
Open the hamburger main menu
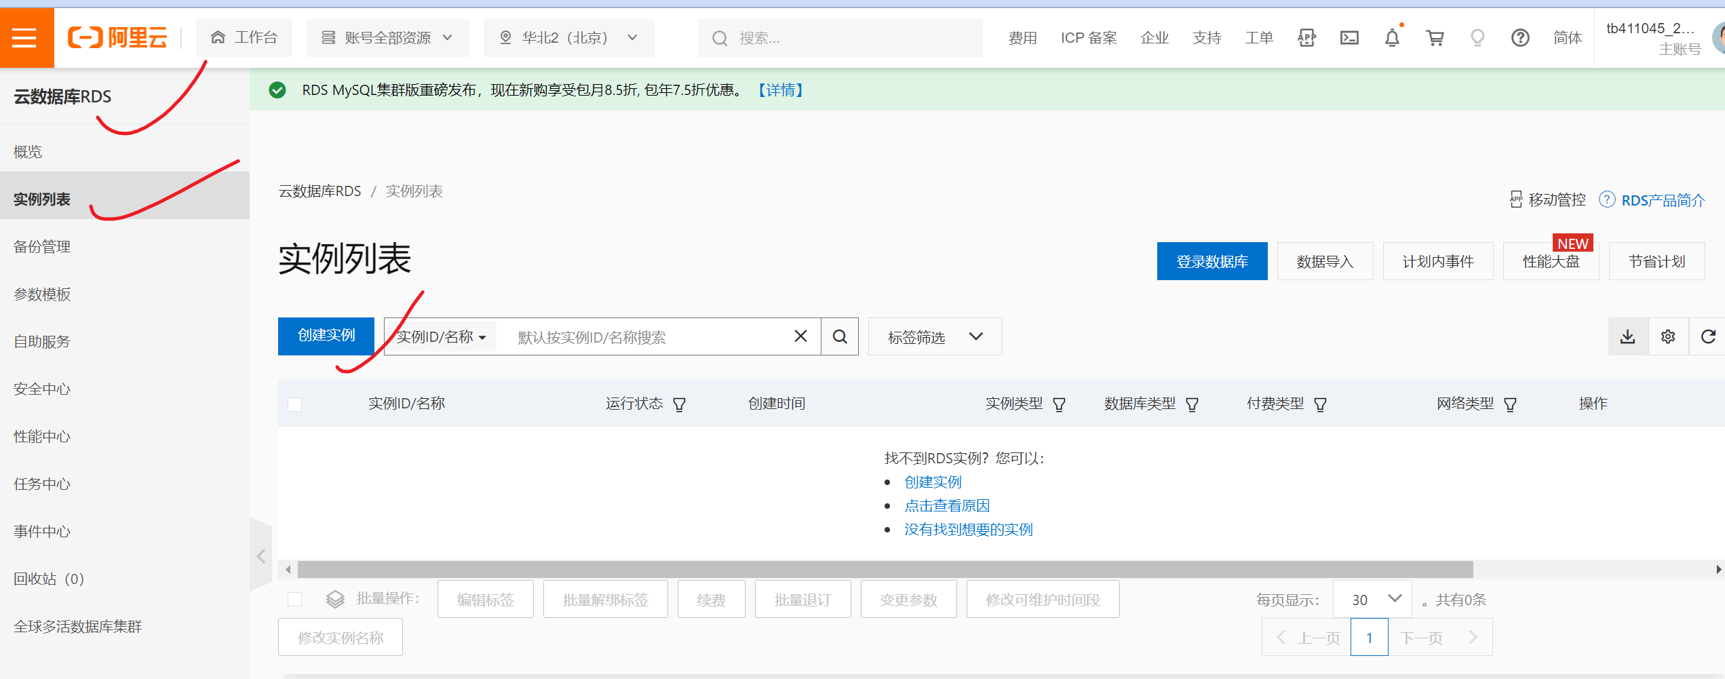24,38
